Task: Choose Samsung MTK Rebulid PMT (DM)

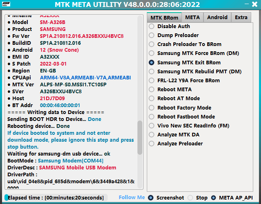Action: pos(195,72)
